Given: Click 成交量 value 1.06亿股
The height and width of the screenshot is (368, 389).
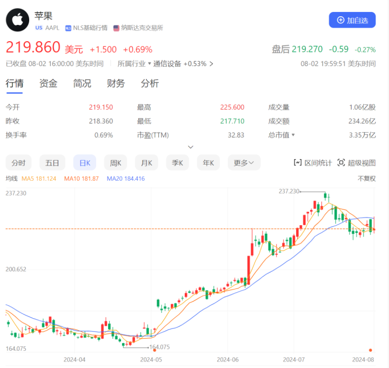Looking at the screenshot, I should 362,107.
